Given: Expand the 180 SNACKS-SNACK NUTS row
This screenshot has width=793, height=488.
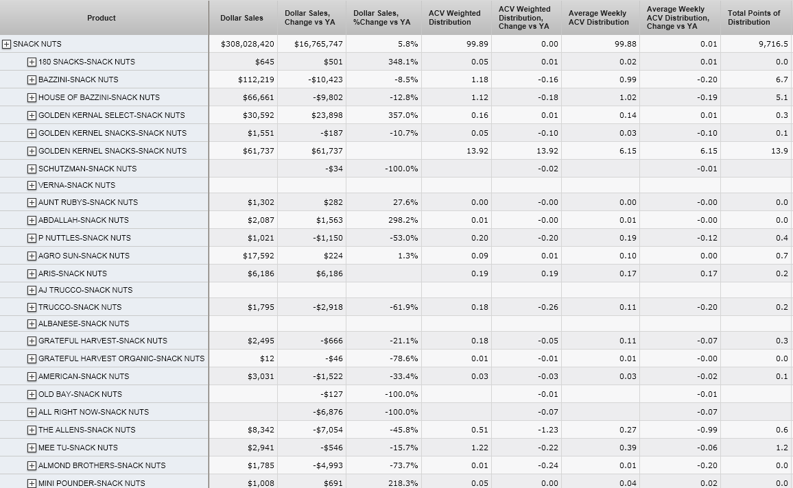Looking at the screenshot, I should click(32, 62).
